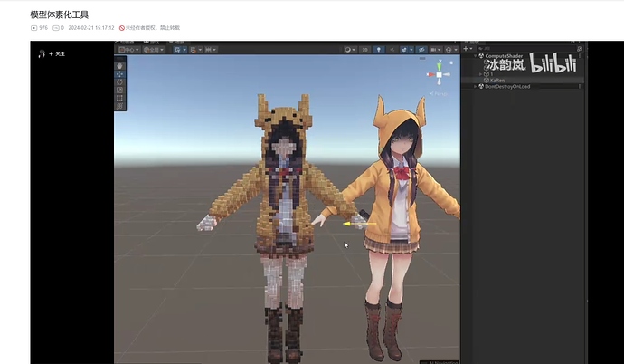Open ComputeShader scene options menu
624x364 pixels.
[x=580, y=56]
